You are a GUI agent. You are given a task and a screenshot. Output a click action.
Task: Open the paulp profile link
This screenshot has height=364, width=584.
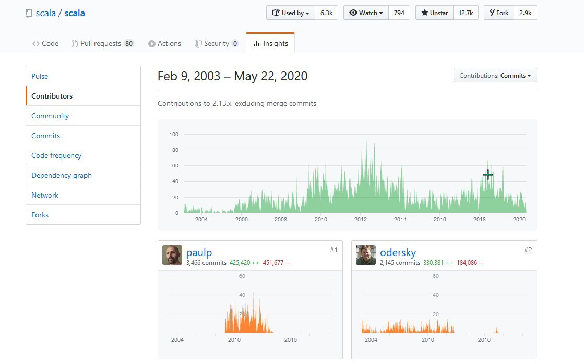pos(199,252)
